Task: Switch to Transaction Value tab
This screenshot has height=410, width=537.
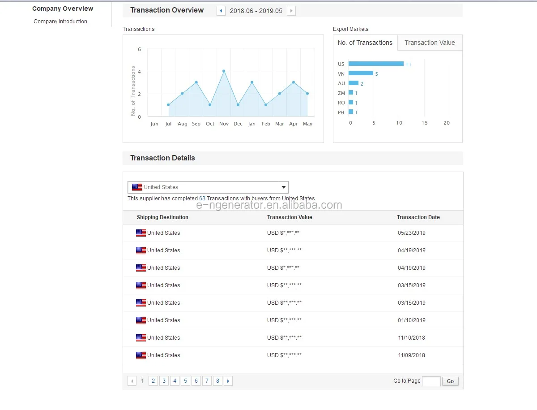Action: tap(430, 43)
